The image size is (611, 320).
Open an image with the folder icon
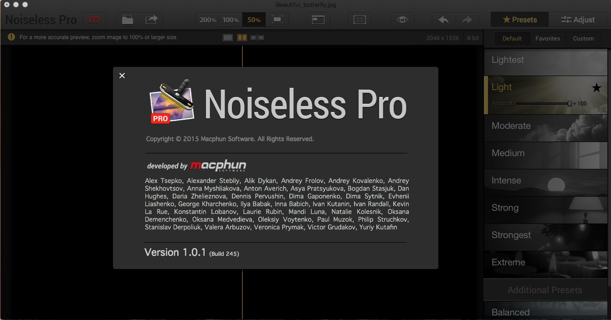coord(128,20)
